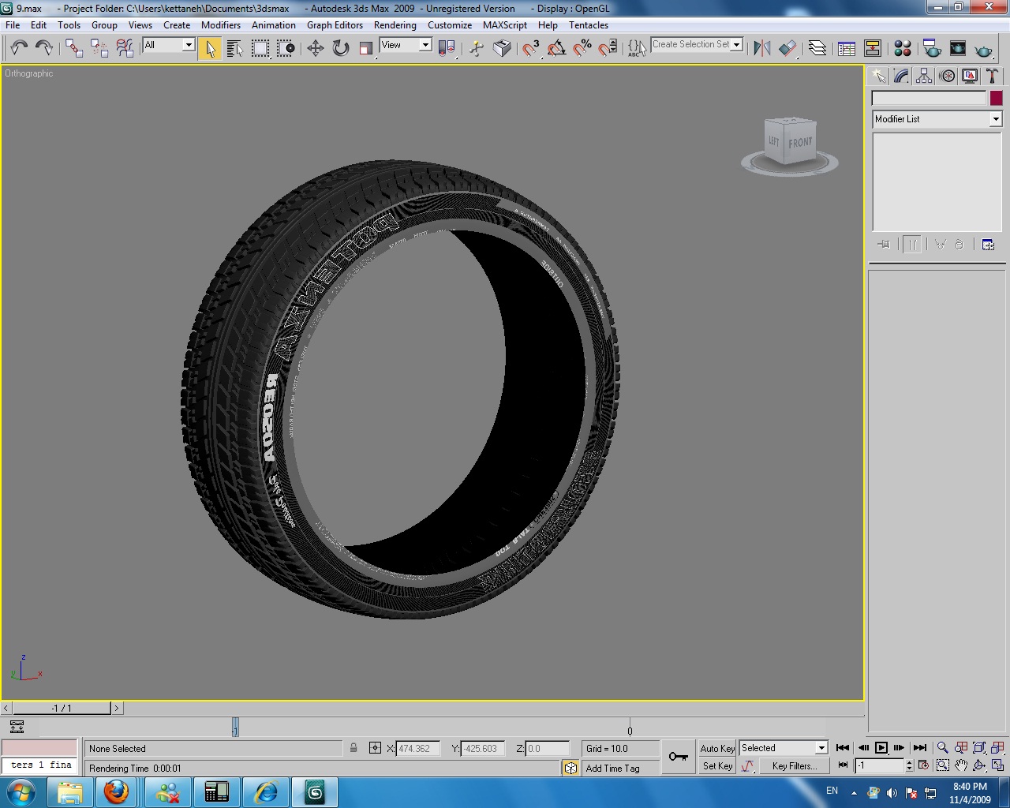The height and width of the screenshot is (808, 1010).
Task: Activate the Select and Rotate tool
Action: 341,48
